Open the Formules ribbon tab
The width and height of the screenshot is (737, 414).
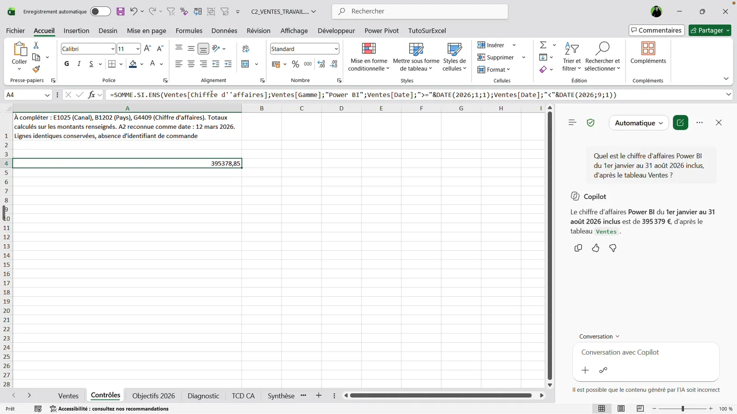click(189, 31)
